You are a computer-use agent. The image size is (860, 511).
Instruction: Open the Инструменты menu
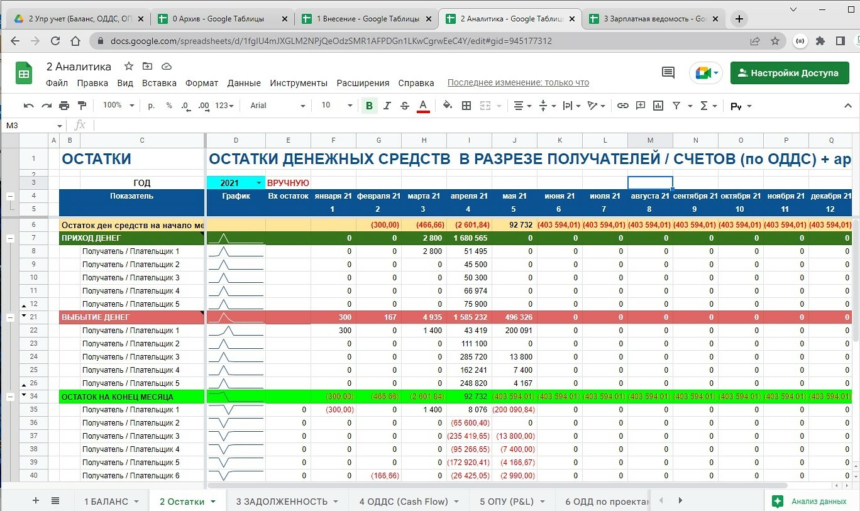point(299,83)
